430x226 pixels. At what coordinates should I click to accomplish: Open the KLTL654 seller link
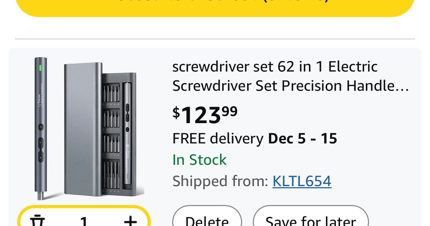(x=302, y=181)
